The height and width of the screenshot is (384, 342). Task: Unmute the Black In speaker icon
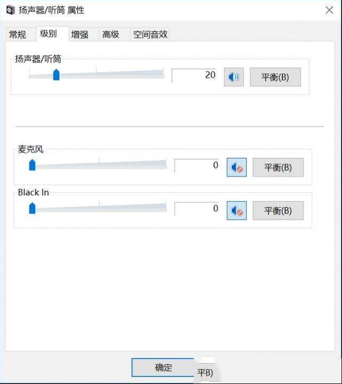(x=237, y=211)
